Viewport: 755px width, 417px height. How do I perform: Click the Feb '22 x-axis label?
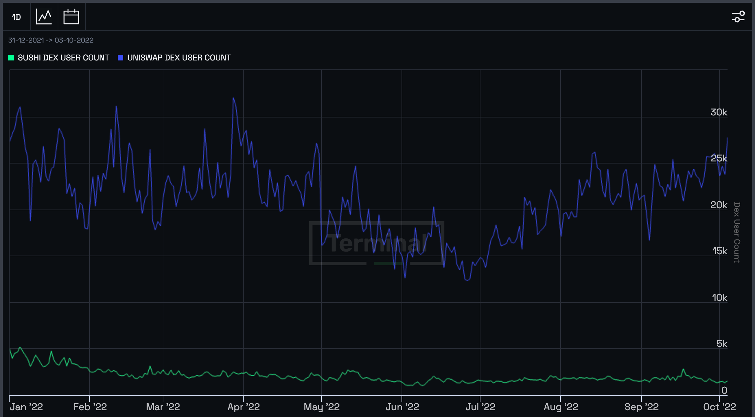click(x=90, y=407)
